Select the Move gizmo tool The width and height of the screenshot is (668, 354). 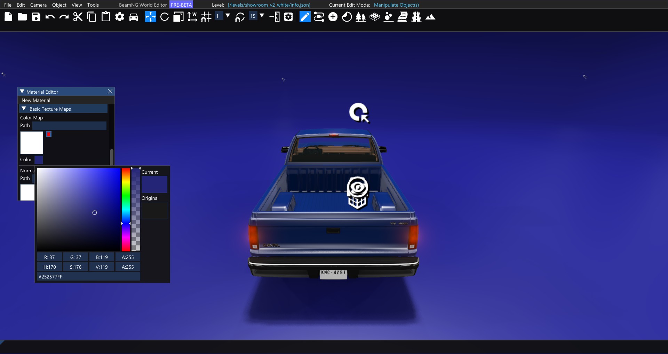click(x=151, y=17)
